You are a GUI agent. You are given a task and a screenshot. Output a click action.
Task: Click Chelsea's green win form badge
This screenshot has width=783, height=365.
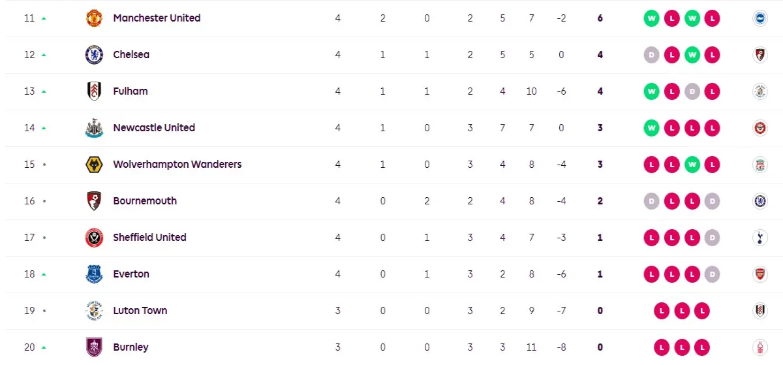[692, 55]
